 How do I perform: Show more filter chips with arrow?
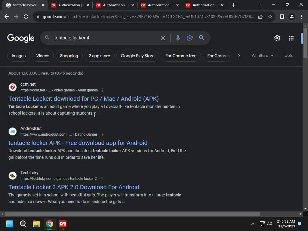[239, 56]
